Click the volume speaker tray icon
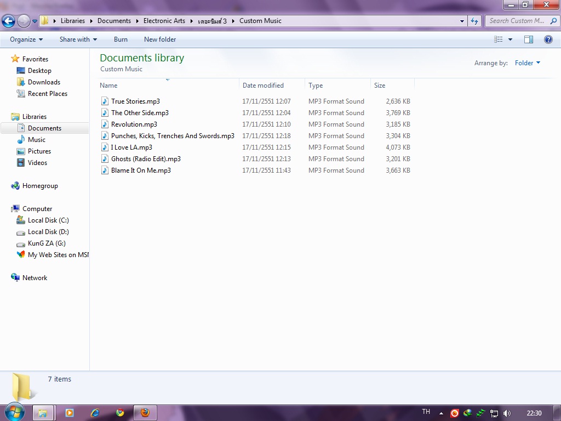The width and height of the screenshot is (561, 421). 507,413
